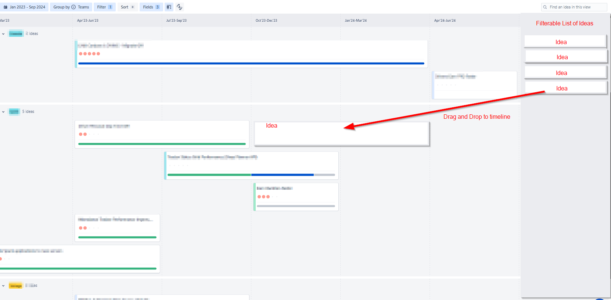Image resolution: width=611 pixels, height=300 pixels.
Task: Add a sort with the Sort button
Action: click(x=127, y=7)
